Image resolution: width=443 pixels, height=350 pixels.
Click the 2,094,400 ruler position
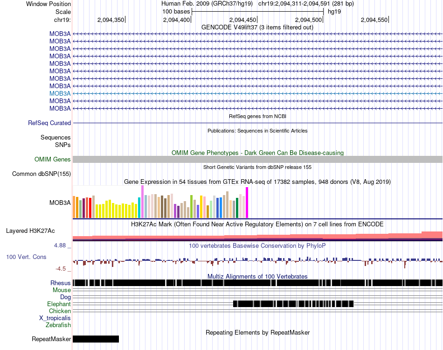coord(177,20)
